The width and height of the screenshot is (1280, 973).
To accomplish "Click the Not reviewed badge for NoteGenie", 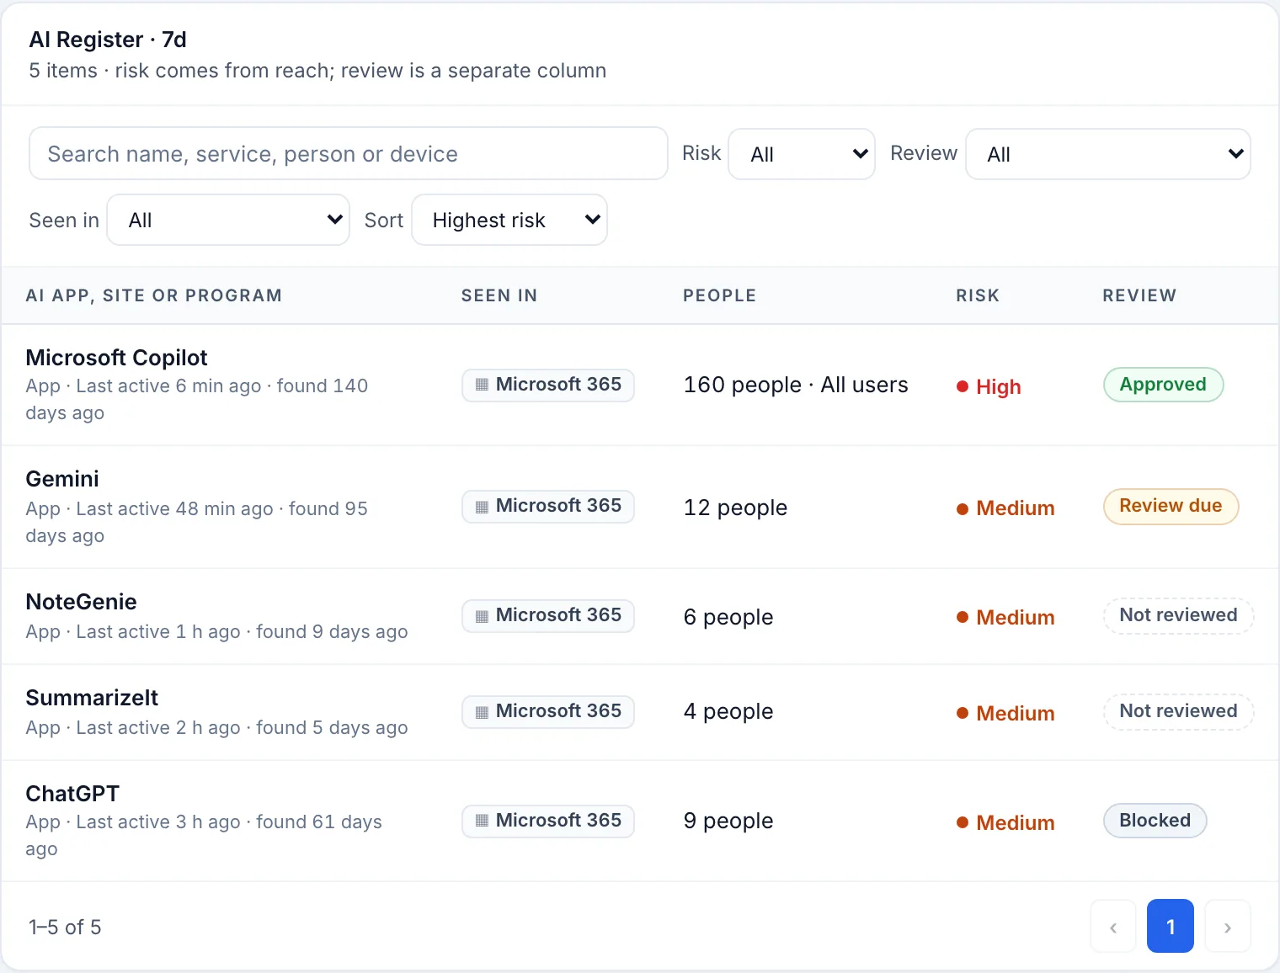I will click(1178, 615).
